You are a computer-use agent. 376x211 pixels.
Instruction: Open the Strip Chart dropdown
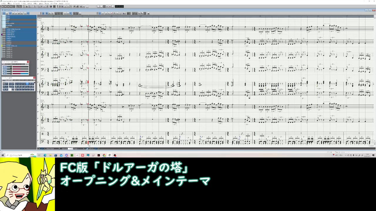tap(53, 148)
